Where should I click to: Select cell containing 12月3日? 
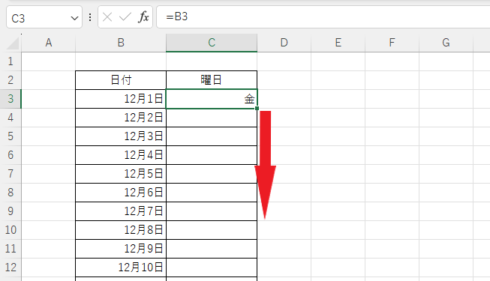tap(121, 136)
